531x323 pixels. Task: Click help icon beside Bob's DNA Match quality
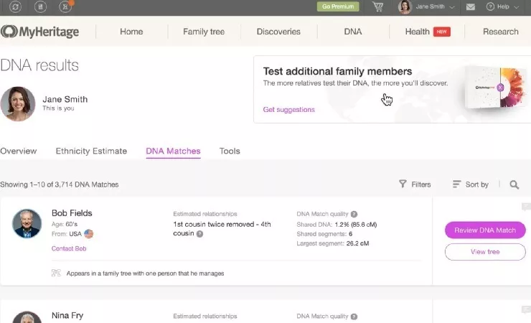pos(354,214)
